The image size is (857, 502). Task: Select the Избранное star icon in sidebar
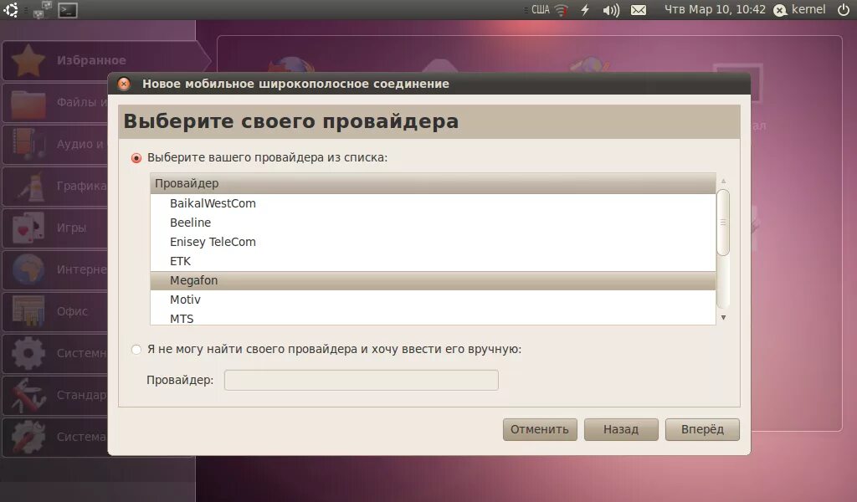pos(28,60)
